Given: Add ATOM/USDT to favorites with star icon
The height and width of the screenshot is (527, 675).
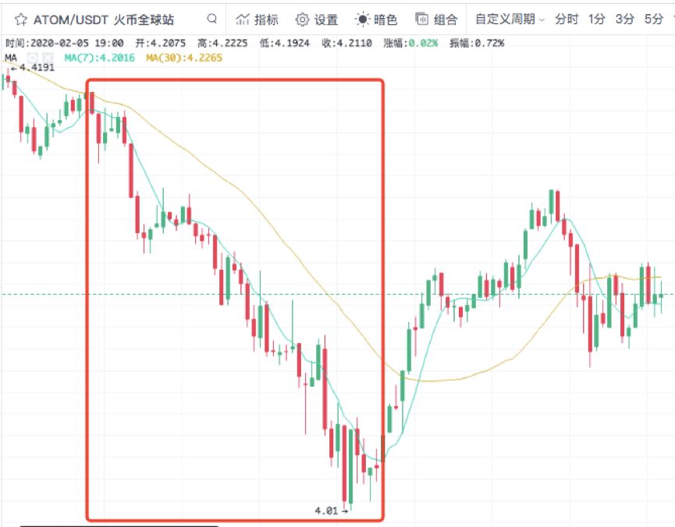Looking at the screenshot, I should 20,19.
